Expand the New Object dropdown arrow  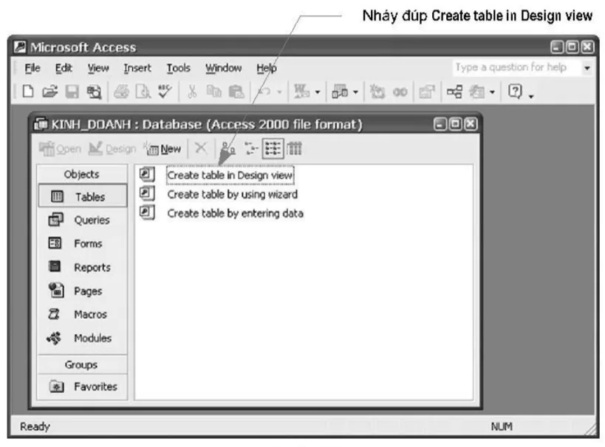pos(492,92)
